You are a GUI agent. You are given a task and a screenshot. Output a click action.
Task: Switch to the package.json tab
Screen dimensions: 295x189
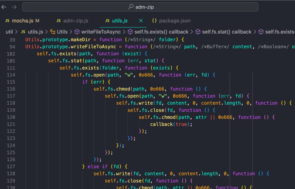point(175,21)
